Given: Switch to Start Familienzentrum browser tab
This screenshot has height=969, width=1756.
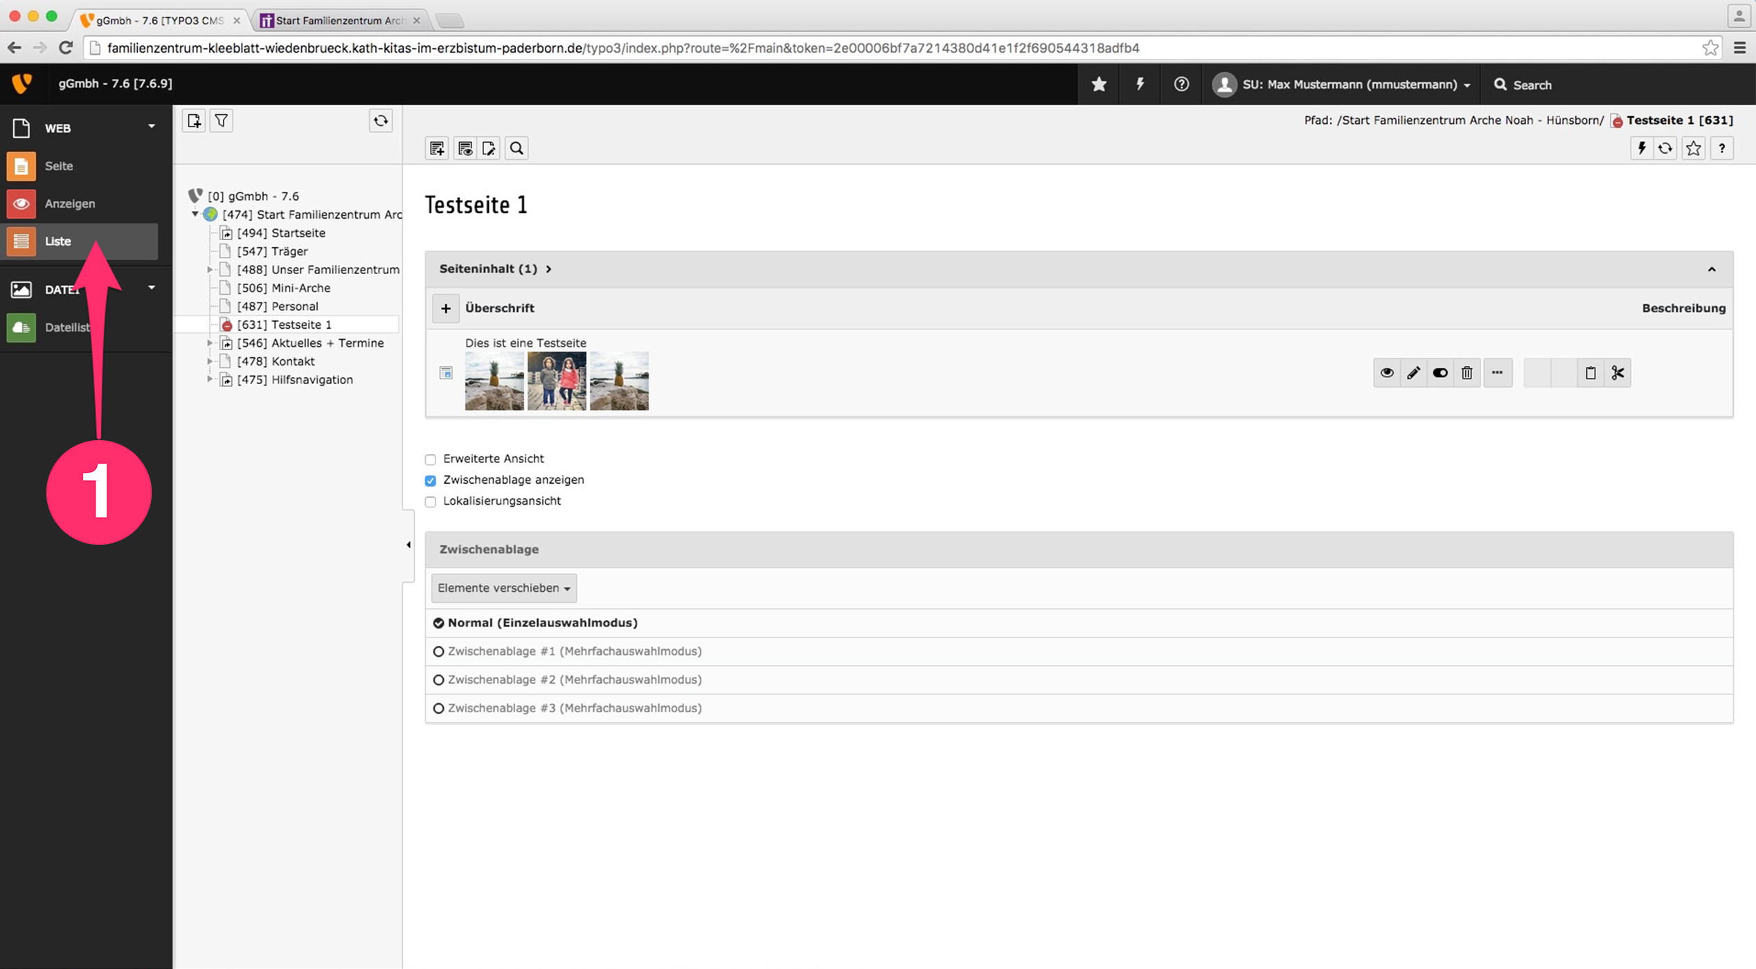Looking at the screenshot, I should (x=339, y=20).
